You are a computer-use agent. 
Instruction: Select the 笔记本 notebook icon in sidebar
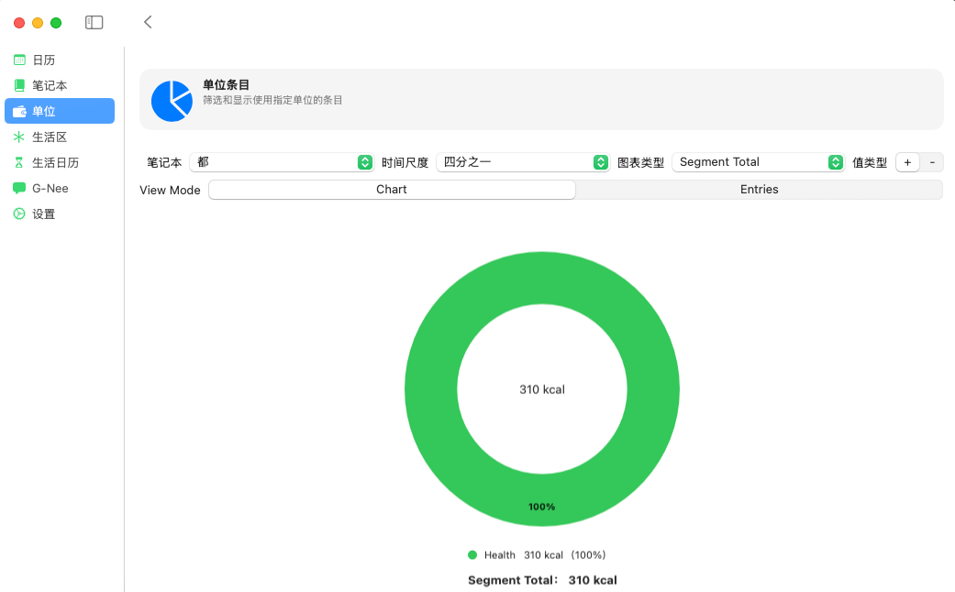19,85
